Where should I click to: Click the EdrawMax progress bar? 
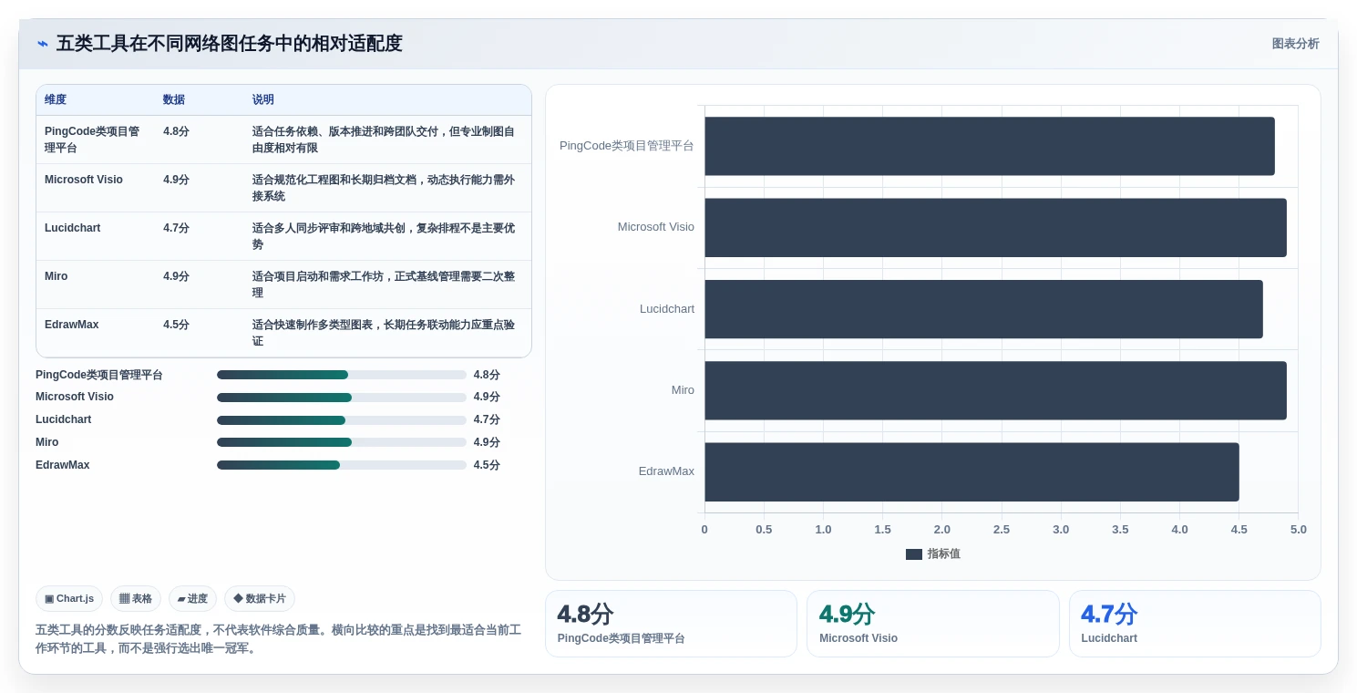[342, 465]
